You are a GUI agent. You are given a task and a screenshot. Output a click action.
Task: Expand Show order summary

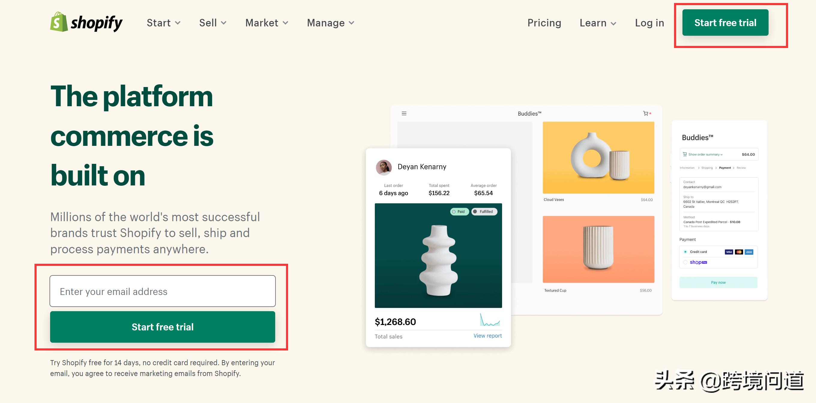point(704,154)
